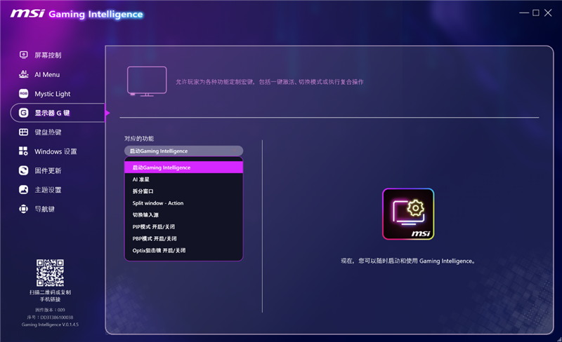Close the Gaming Intelligence window

pos(548,13)
